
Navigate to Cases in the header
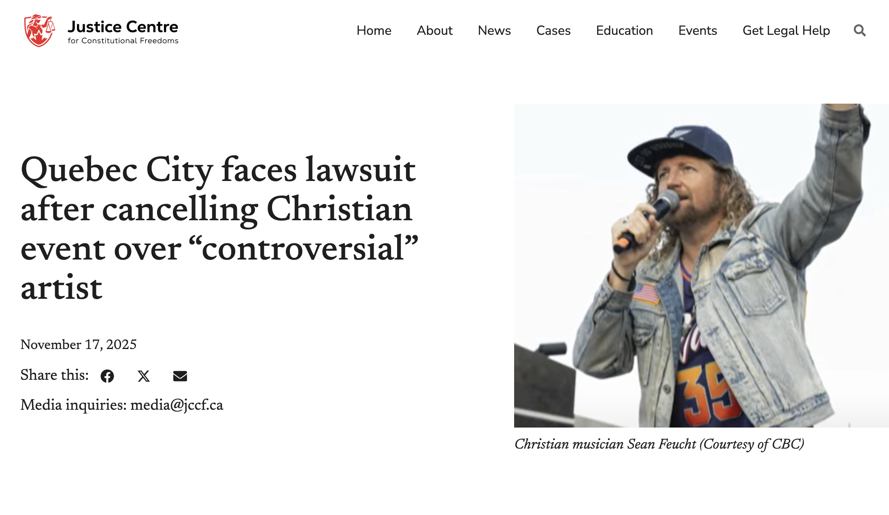553,30
